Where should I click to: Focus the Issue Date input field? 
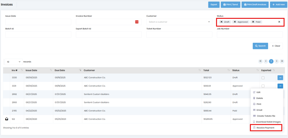tap(38, 22)
